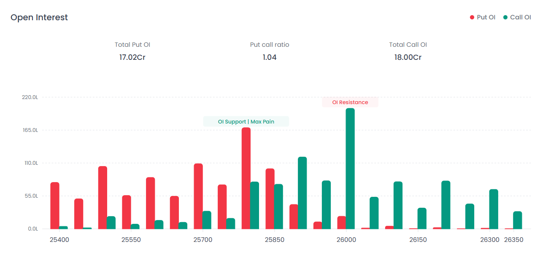
Task: Toggle the Put OI legend series
Action: 486,17
